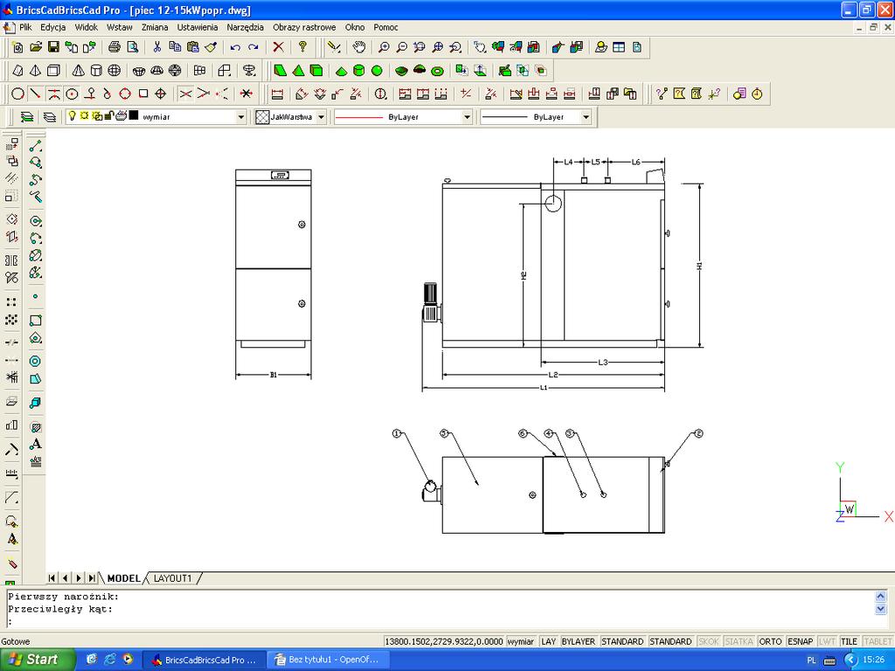Print the drawing with the printer icon

[x=114, y=47]
